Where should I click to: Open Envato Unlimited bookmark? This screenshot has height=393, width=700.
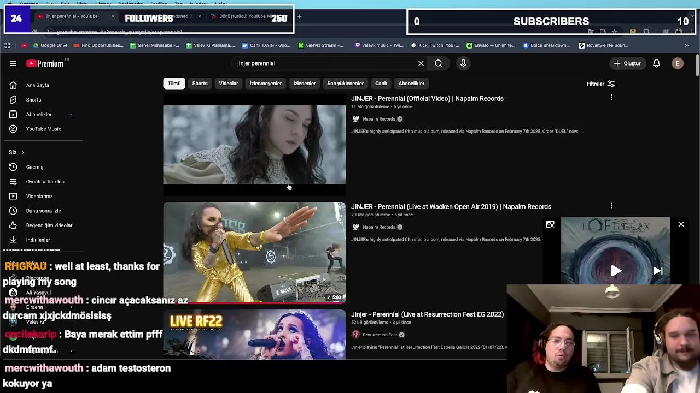click(x=492, y=45)
